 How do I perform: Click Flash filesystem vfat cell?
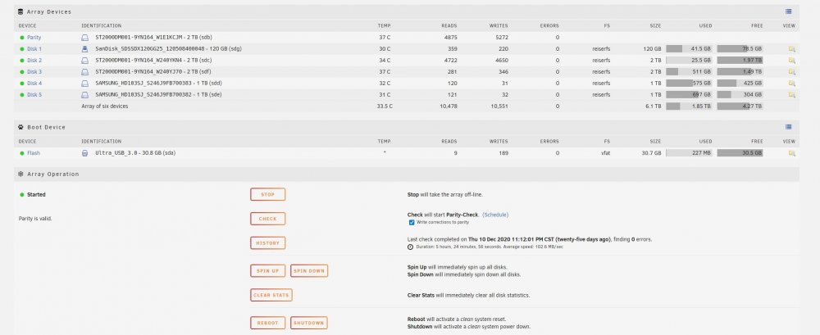click(605, 154)
